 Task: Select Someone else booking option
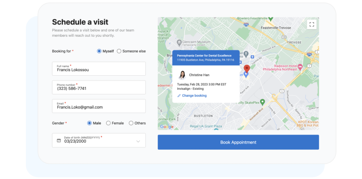click(119, 51)
